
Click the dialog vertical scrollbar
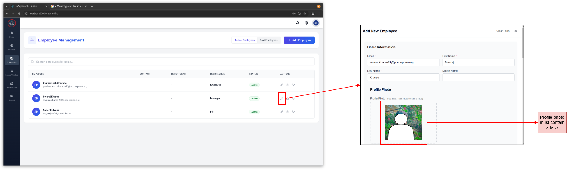click(x=523, y=43)
